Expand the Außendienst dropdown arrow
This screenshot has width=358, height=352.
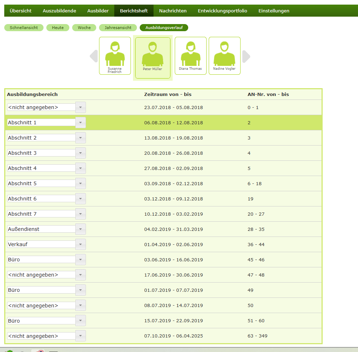tap(81, 229)
